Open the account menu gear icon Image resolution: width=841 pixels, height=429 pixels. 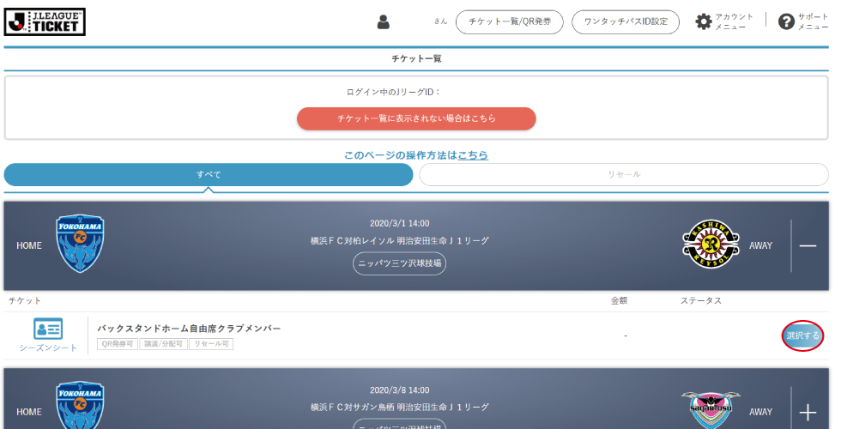[704, 21]
